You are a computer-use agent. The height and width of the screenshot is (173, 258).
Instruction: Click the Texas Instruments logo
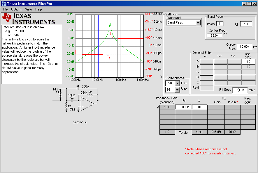[28, 19]
